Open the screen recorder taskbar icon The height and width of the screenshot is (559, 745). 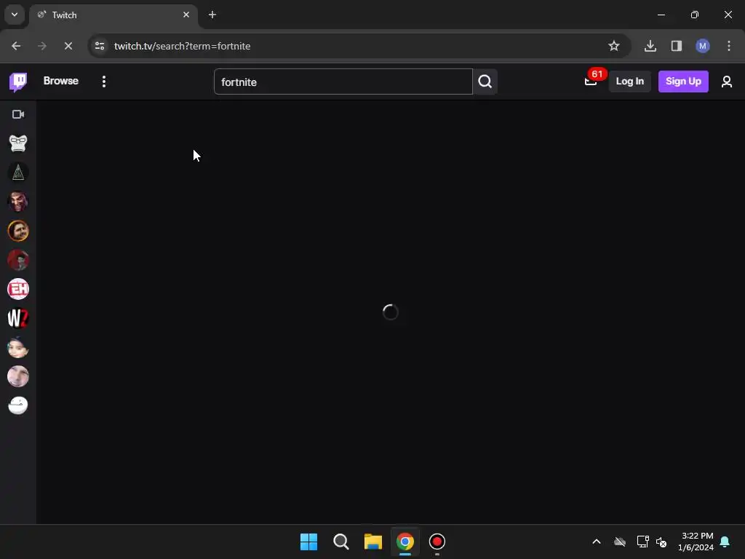437,542
